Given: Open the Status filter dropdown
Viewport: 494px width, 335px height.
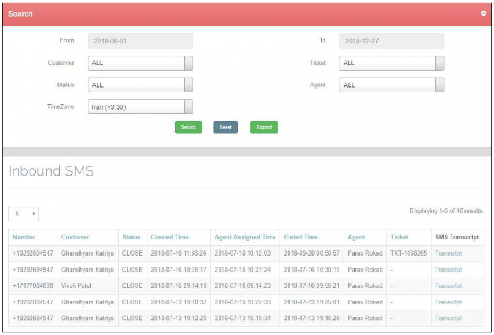Looking at the screenshot, I should click(140, 84).
